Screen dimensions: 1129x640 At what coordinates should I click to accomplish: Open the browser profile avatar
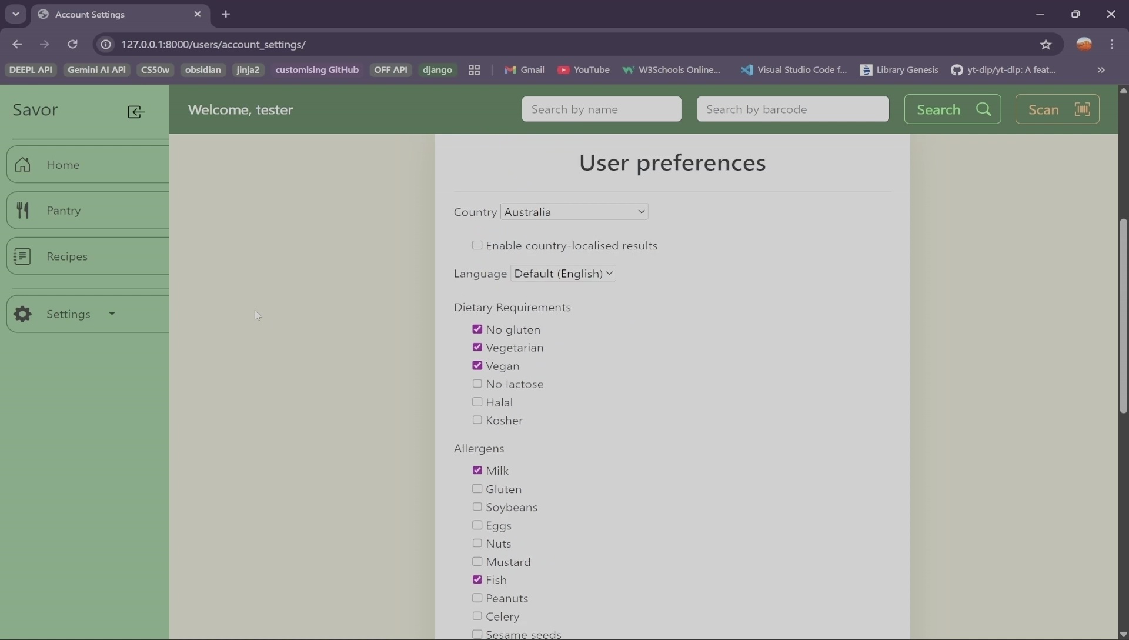click(x=1085, y=44)
